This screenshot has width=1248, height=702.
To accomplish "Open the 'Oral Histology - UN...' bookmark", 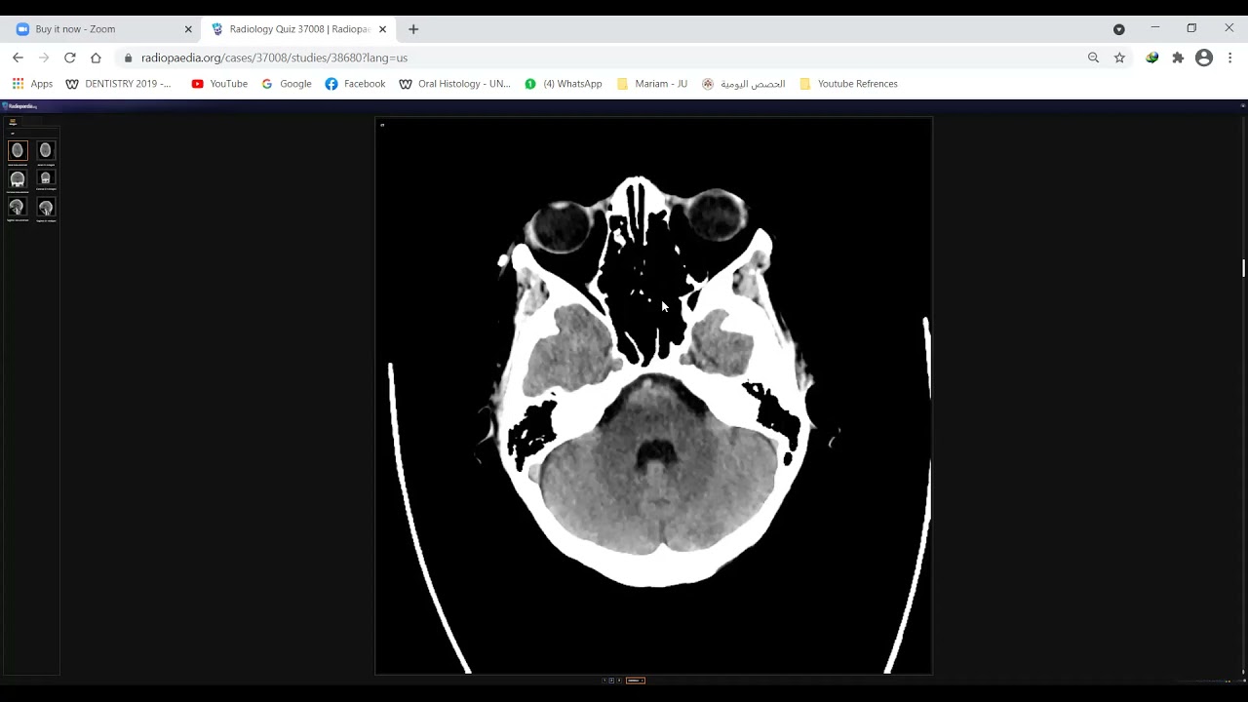I will click(454, 84).
